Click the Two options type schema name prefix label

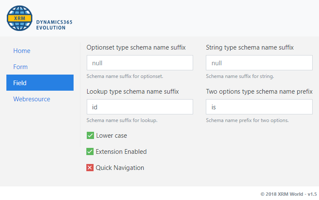[259, 92]
